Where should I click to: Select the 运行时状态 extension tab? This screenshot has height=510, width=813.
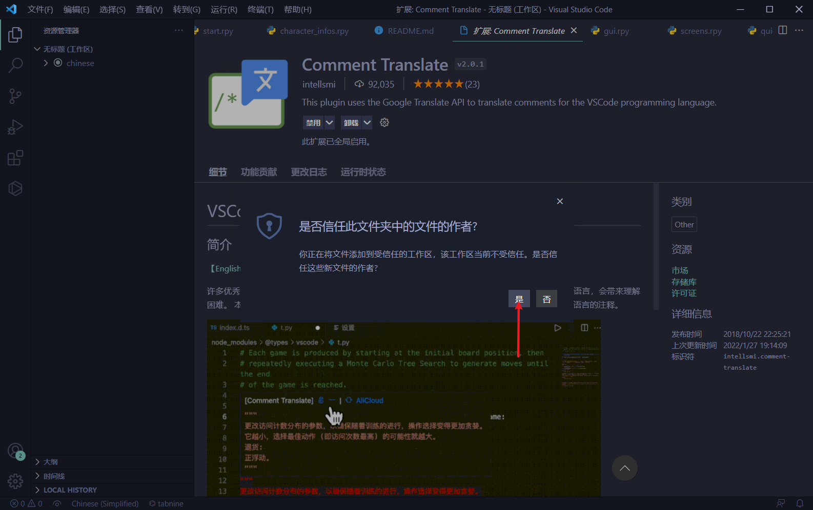tap(363, 172)
